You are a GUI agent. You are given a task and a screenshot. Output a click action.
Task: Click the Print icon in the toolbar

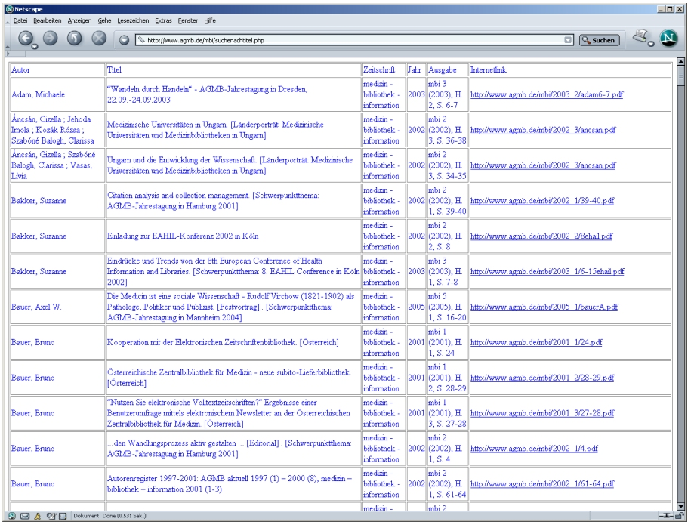click(640, 36)
